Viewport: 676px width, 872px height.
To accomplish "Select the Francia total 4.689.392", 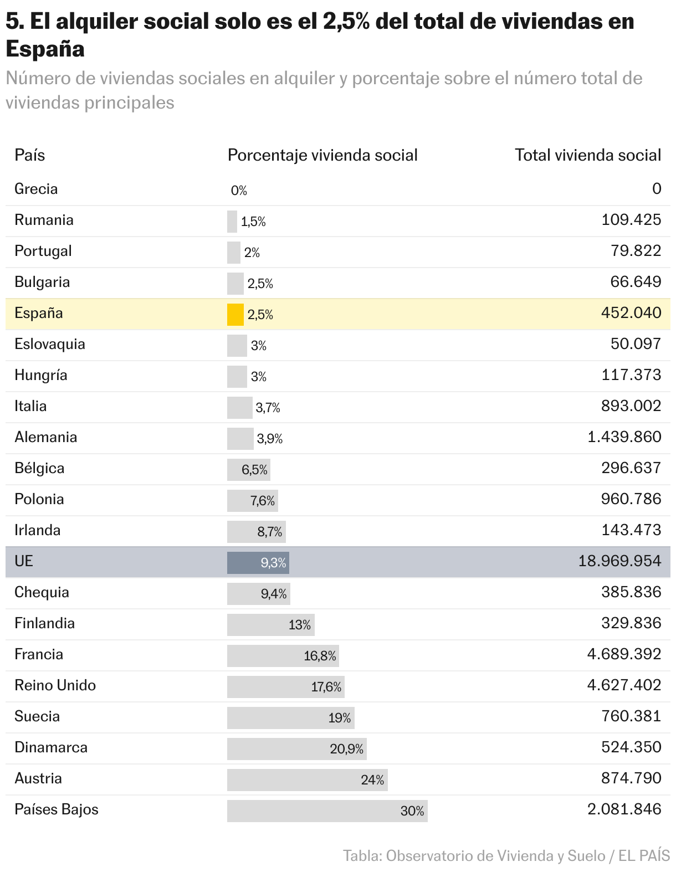I will (624, 654).
